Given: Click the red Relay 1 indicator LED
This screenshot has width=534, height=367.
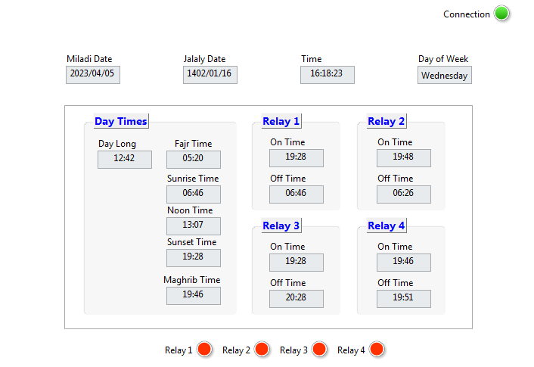Looking at the screenshot, I should click(204, 350).
